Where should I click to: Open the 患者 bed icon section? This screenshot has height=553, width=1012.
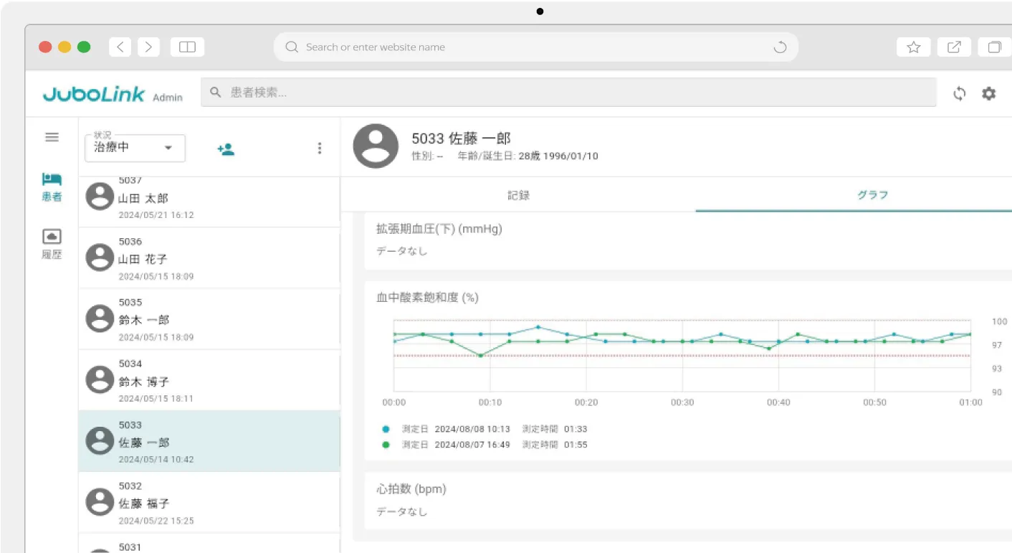(x=52, y=186)
